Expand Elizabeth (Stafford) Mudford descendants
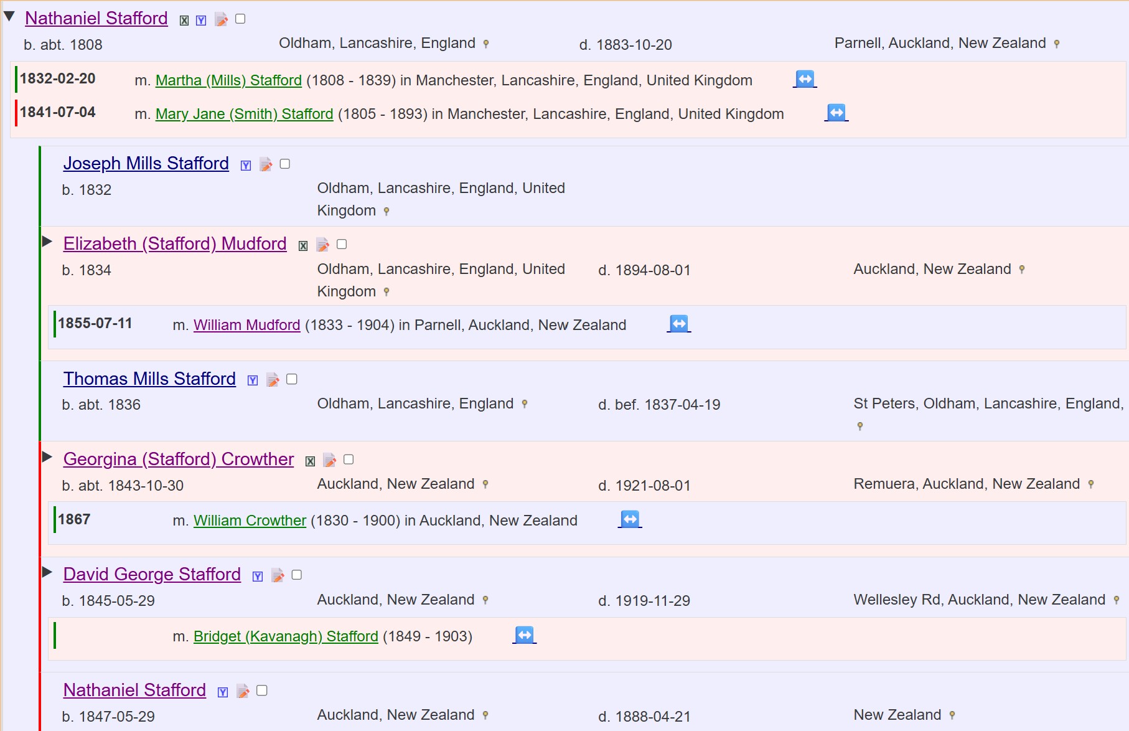 [x=47, y=242]
